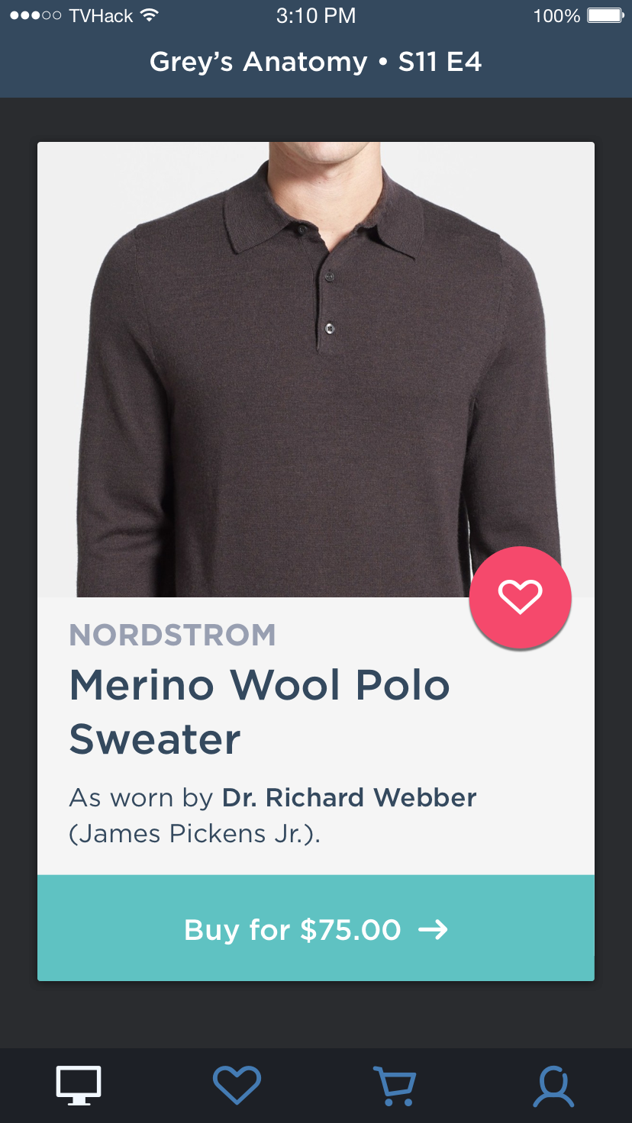Tap the NORDSTROM brand label
The height and width of the screenshot is (1123, 632).
pyautogui.click(x=173, y=635)
